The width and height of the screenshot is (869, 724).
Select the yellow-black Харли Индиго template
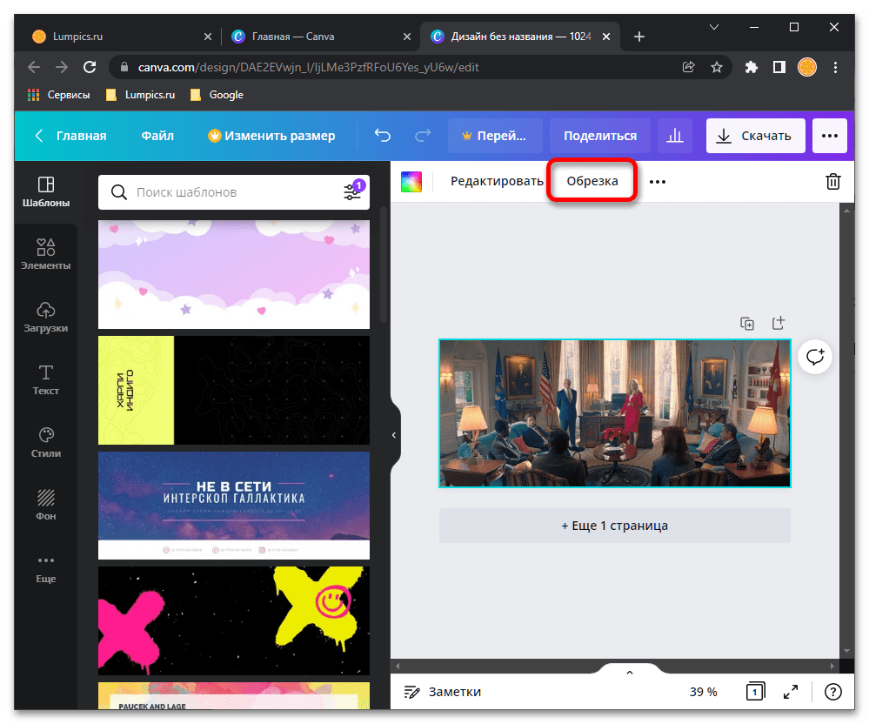coord(233,390)
